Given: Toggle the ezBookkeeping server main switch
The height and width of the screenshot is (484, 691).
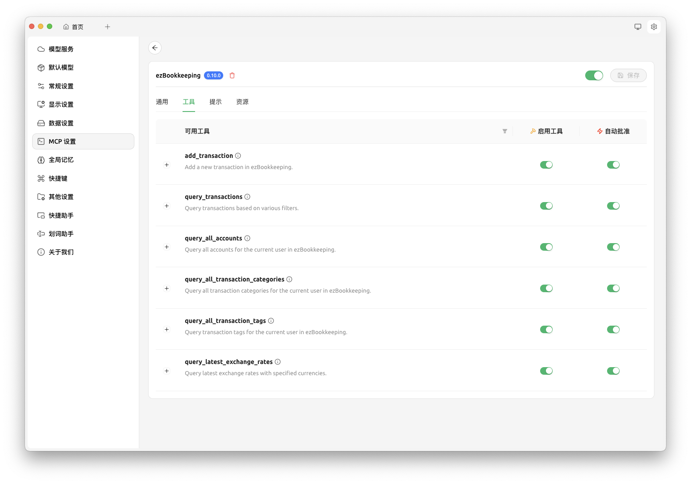Looking at the screenshot, I should [594, 75].
